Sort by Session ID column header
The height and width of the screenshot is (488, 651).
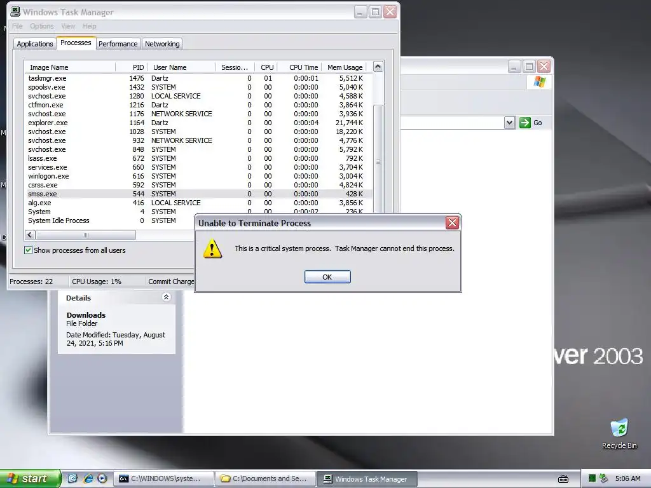(235, 67)
